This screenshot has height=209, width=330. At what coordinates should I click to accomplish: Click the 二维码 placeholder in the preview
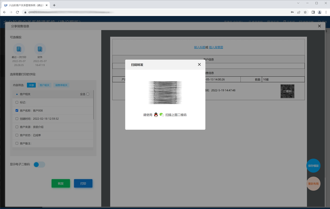pos(287,91)
